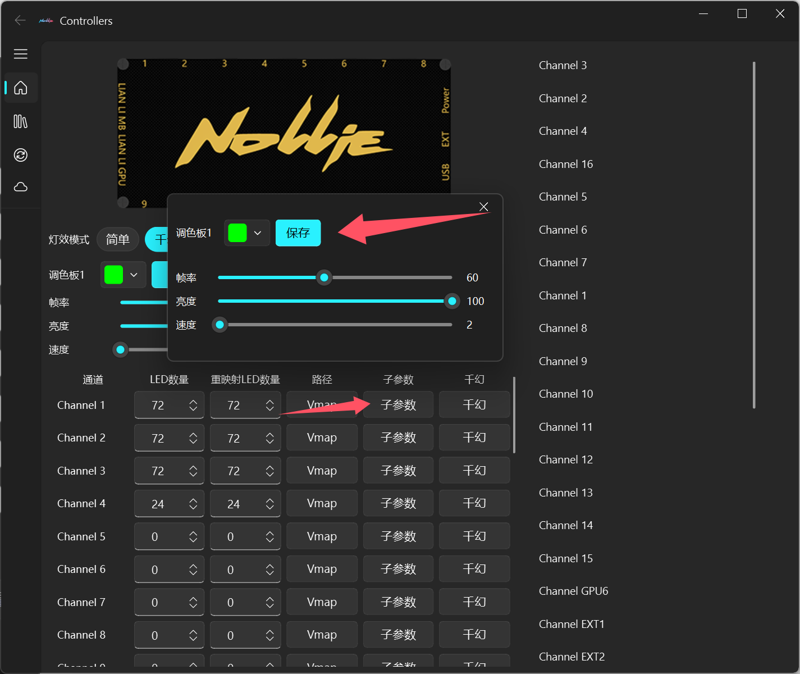Select Channel 12 in right list
800x674 pixels.
pyautogui.click(x=566, y=460)
